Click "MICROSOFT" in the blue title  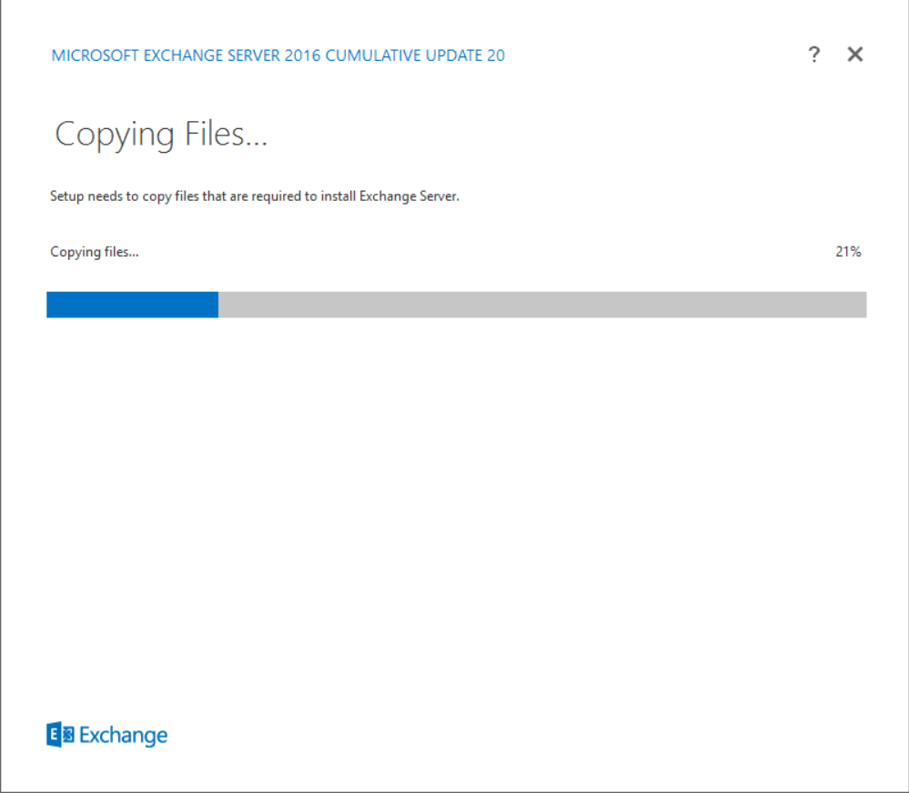point(94,55)
